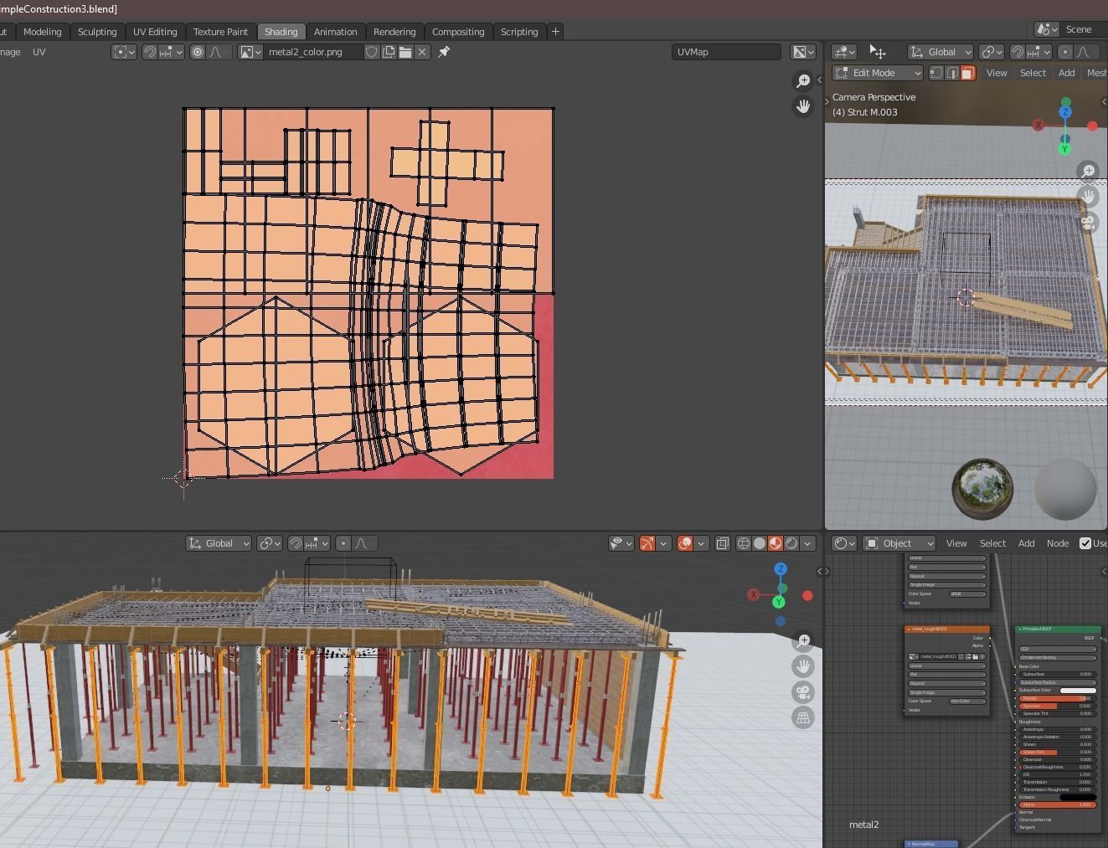Select the move cursor tool in camera viewport header
This screenshot has width=1108, height=848.
point(878,52)
